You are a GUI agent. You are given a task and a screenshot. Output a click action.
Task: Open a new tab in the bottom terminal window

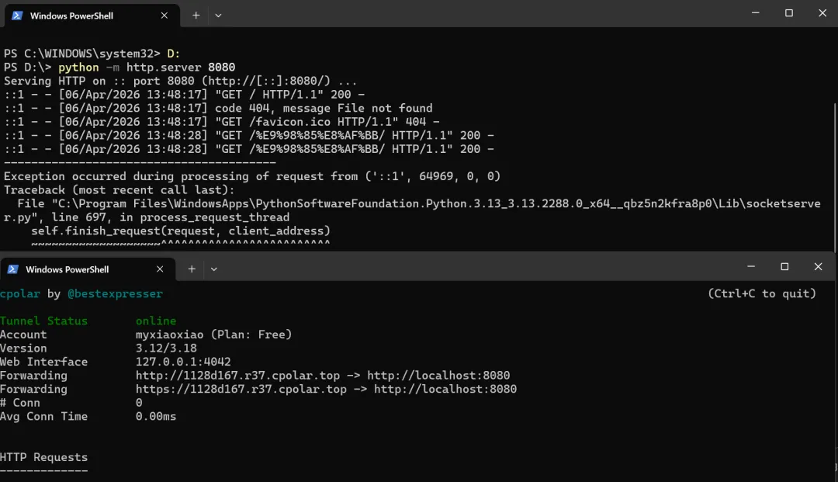pyautogui.click(x=192, y=269)
